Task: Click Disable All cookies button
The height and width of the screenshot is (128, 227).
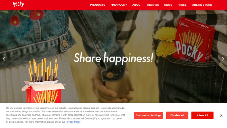Action: 177,115
